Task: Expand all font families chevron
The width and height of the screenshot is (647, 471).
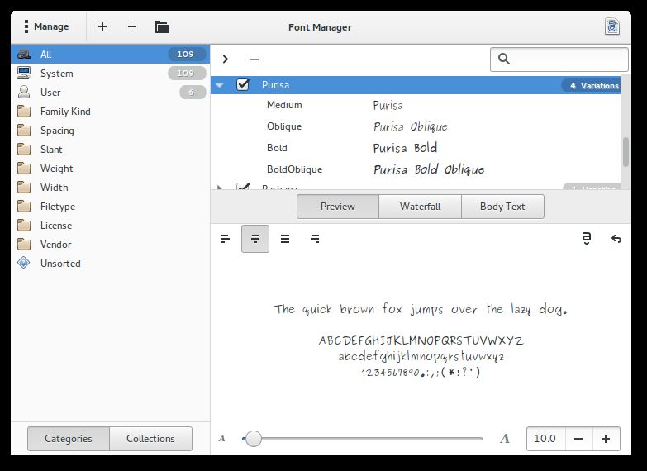Action: pyautogui.click(x=226, y=59)
